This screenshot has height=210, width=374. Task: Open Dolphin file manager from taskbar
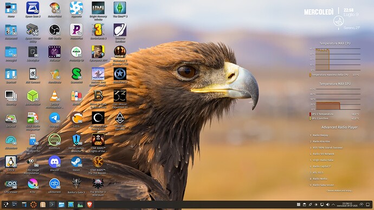click(62, 205)
